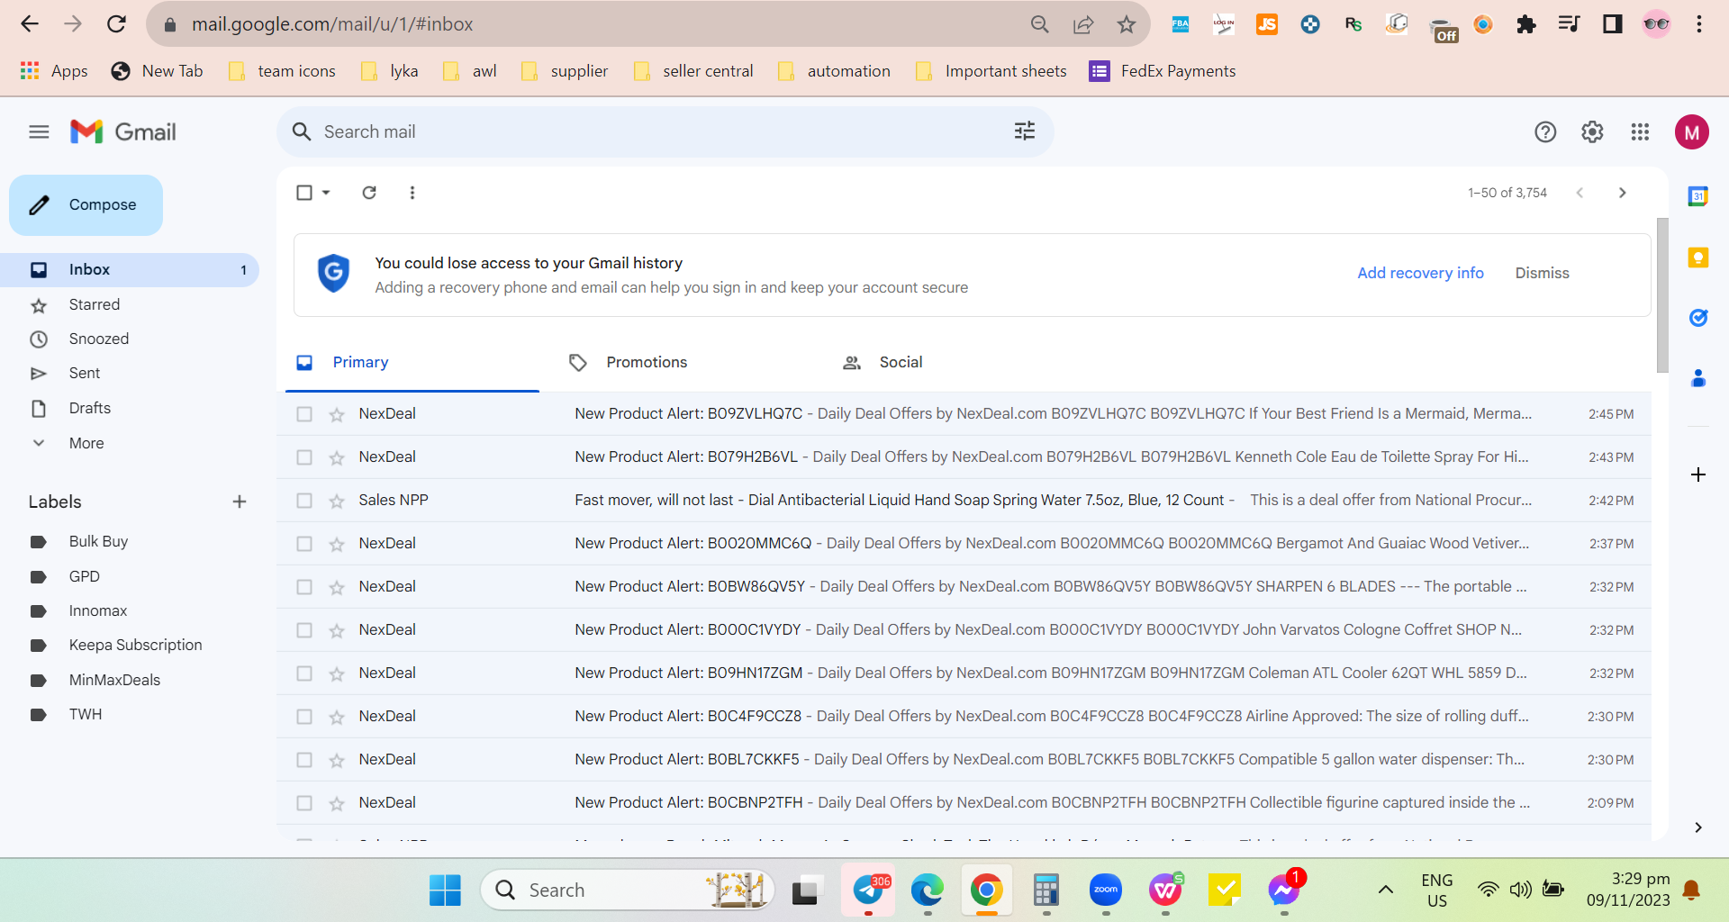Image resolution: width=1729 pixels, height=922 pixels.
Task: Open the volume speaker tray icon
Action: (1521, 890)
